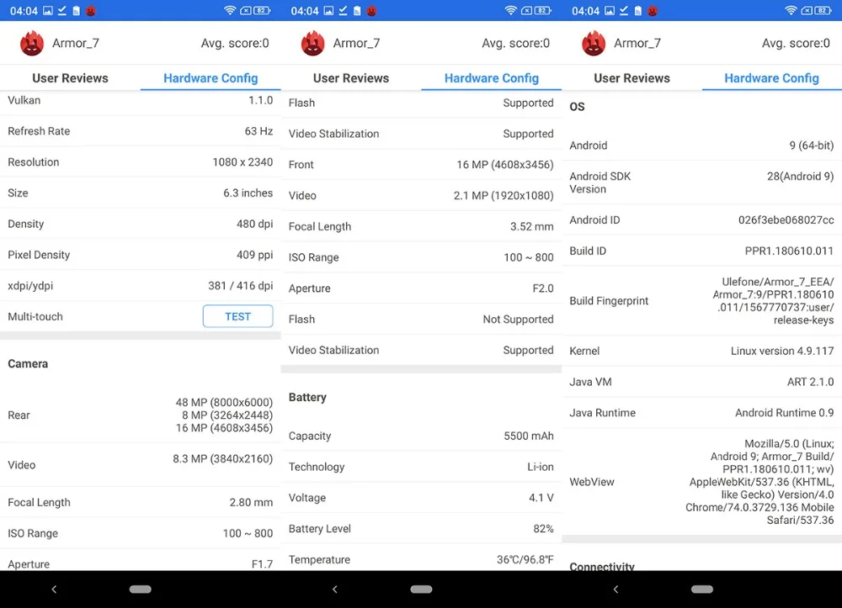Tap the Java VM ART 2.1.0 row
Image resolution: width=842 pixels, height=608 pixels.
point(702,382)
